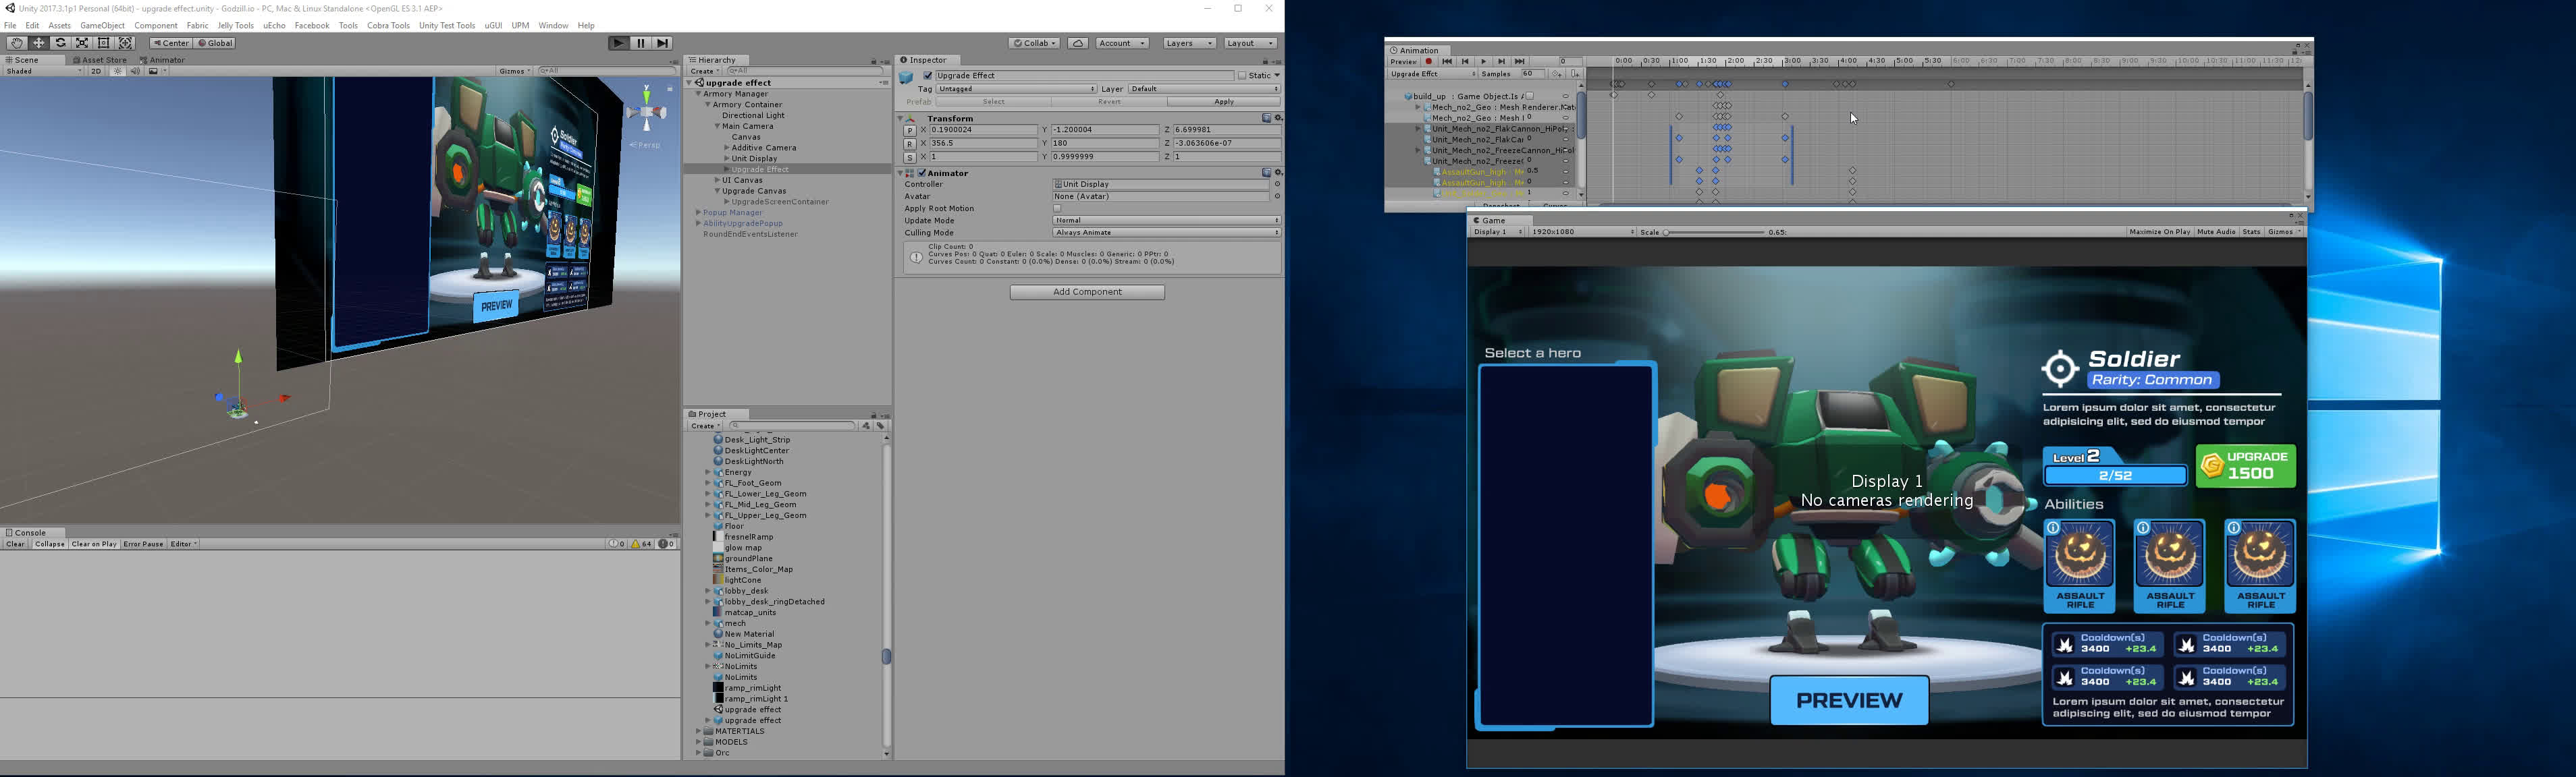This screenshot has height=777, width=2576.
Task: Select the Rotate tool
Action: [x=60, y=43]
